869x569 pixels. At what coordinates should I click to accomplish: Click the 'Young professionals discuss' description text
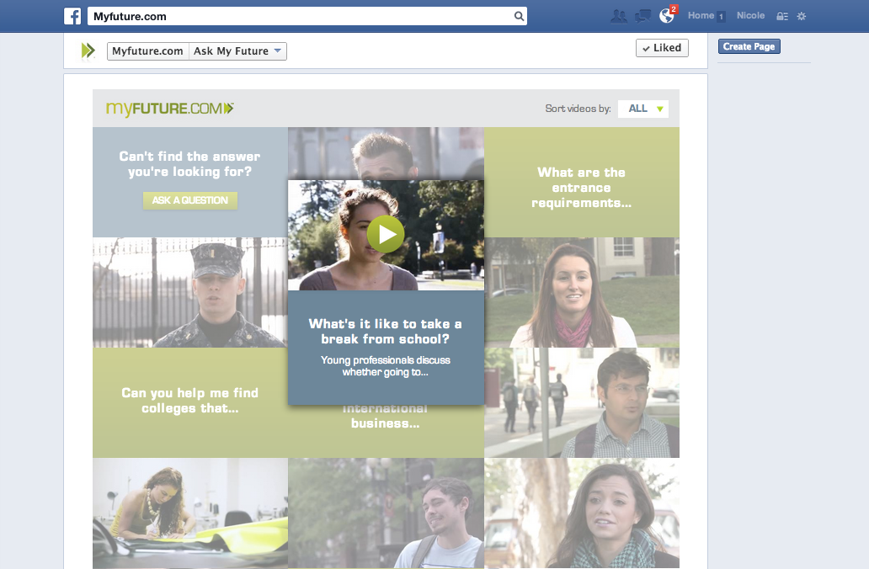pyautogui.click(x=385, y=366)
